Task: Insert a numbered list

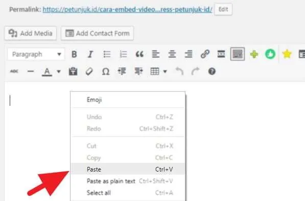Action: point(123,54)
